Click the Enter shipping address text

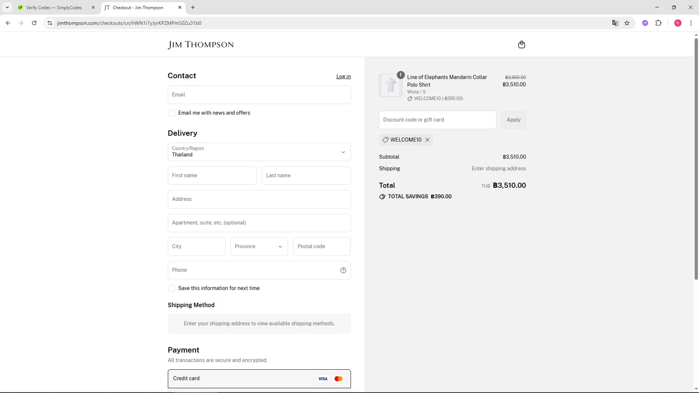pos(499,169)
